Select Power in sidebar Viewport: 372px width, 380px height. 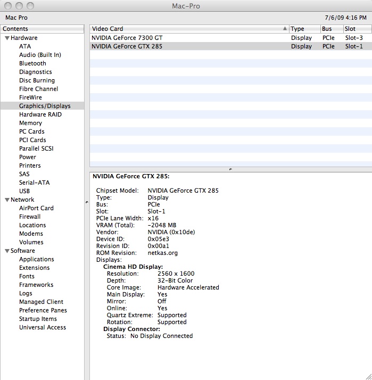click(27, 157)
